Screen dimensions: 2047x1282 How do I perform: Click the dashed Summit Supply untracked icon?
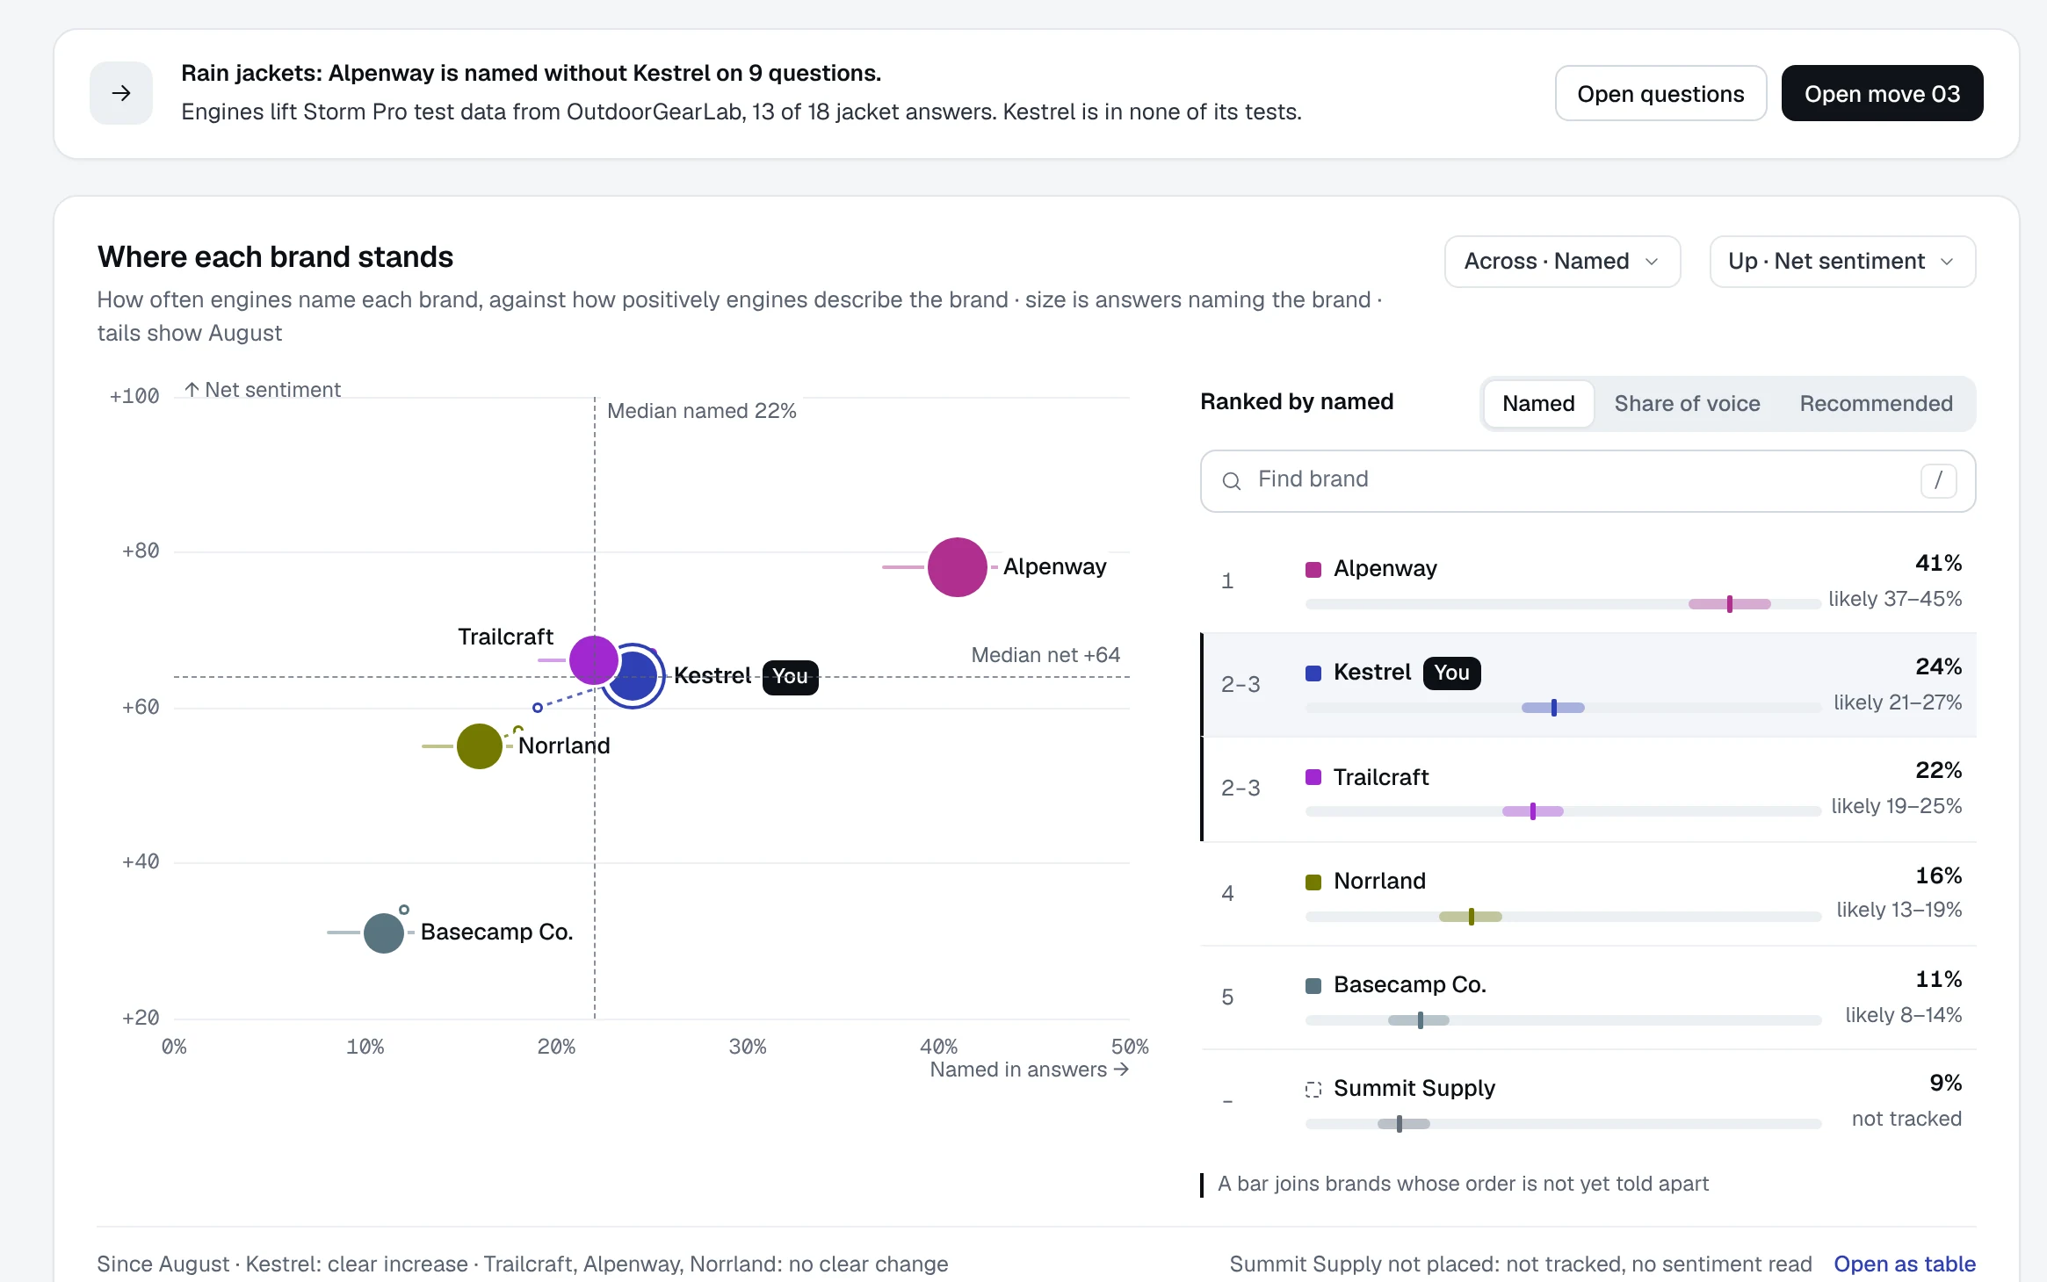[1313, 1089]
